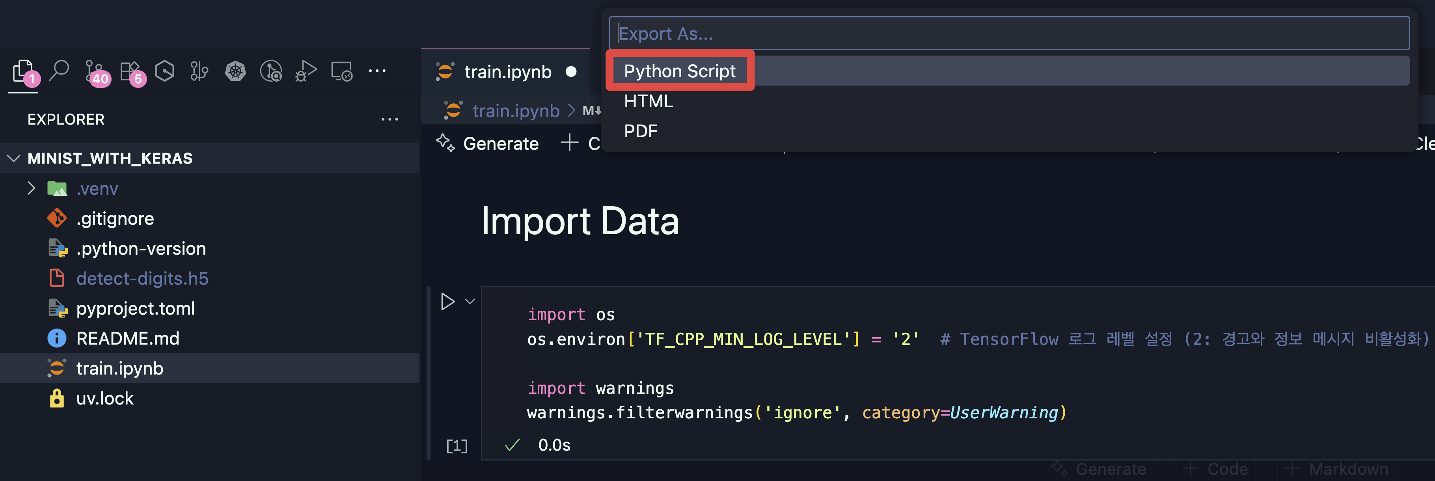Select the Python Script export option
The height and width of the screenshot is (481, 1435).
(x=679, y=71)
